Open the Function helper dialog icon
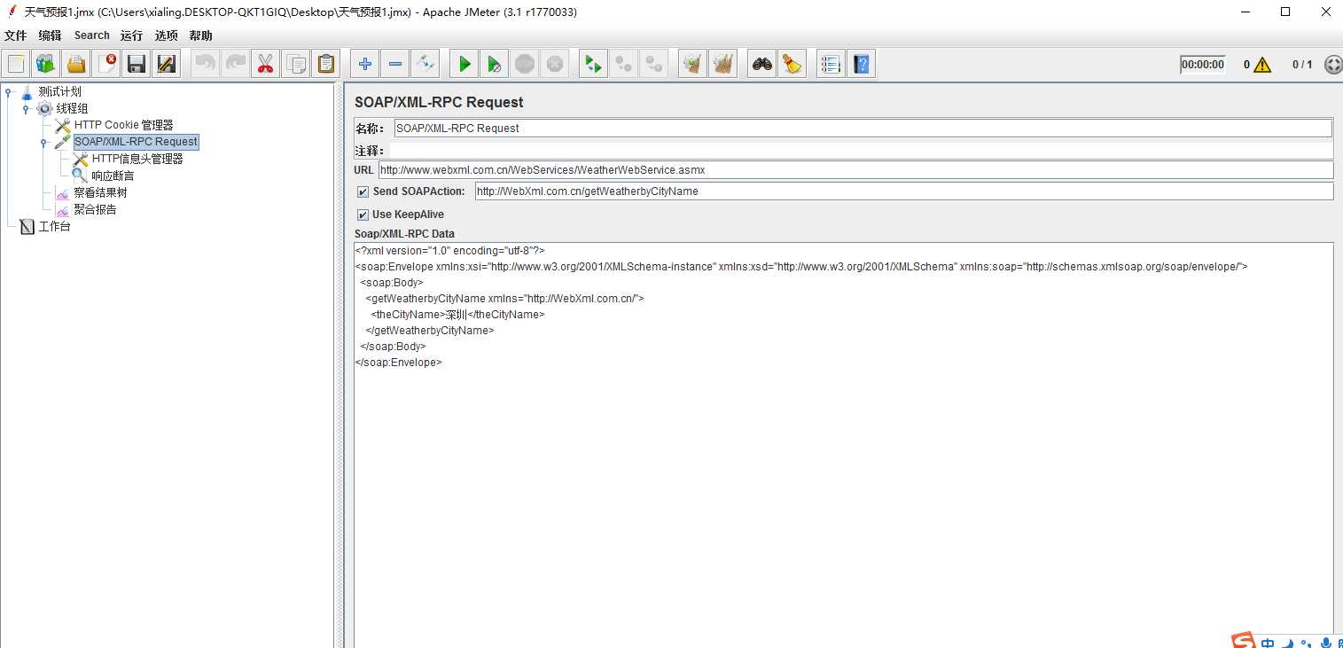Image resolution: width=1343 pixels, height=648 pixels. coord(832,64)
